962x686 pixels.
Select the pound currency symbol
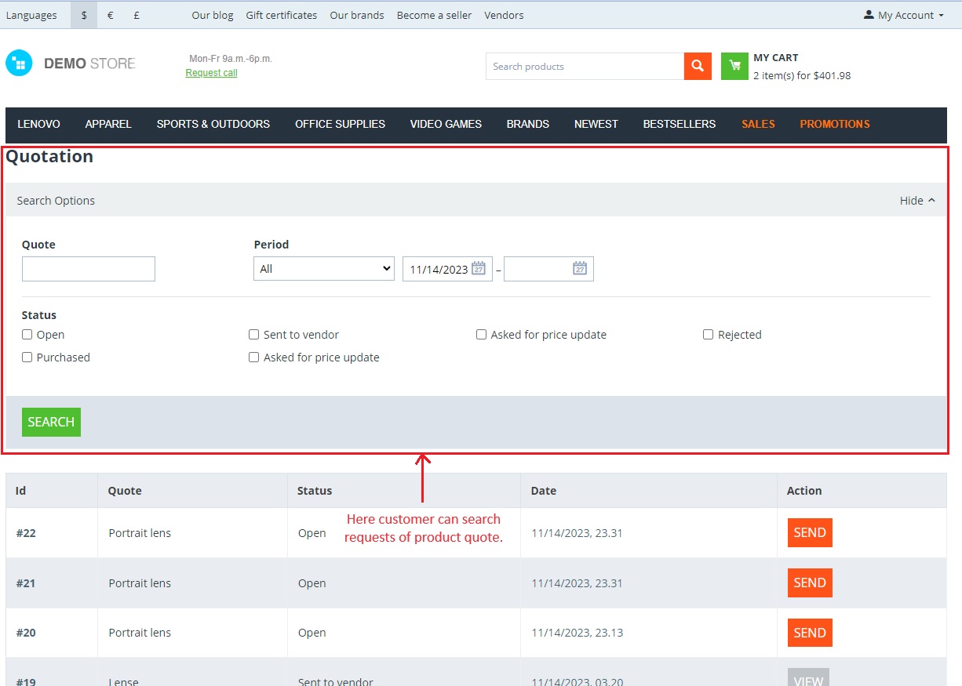tap(137, 15)
